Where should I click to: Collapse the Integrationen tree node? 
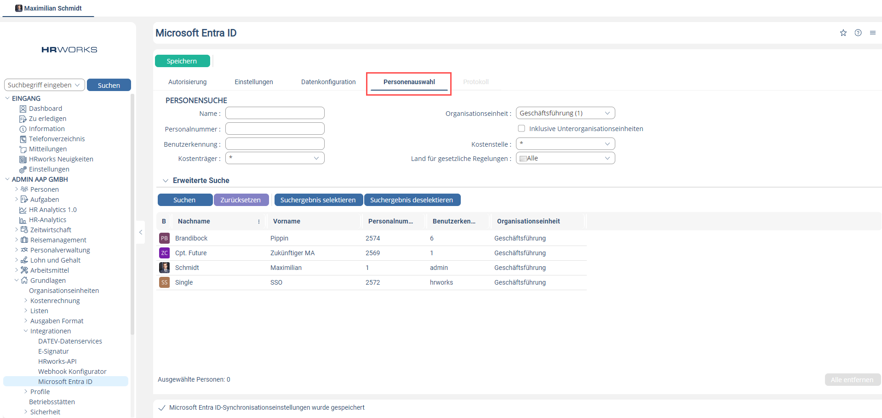coord(26,331)
